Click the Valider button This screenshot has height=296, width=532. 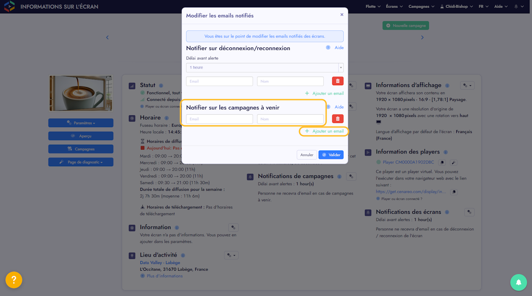point(331,155)
